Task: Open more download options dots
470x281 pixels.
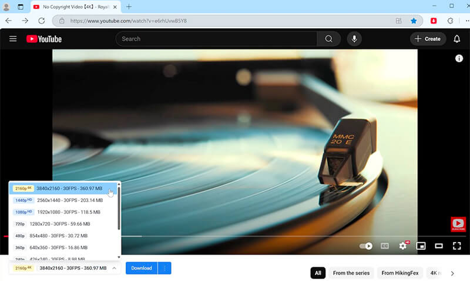Action: (164, 268)
